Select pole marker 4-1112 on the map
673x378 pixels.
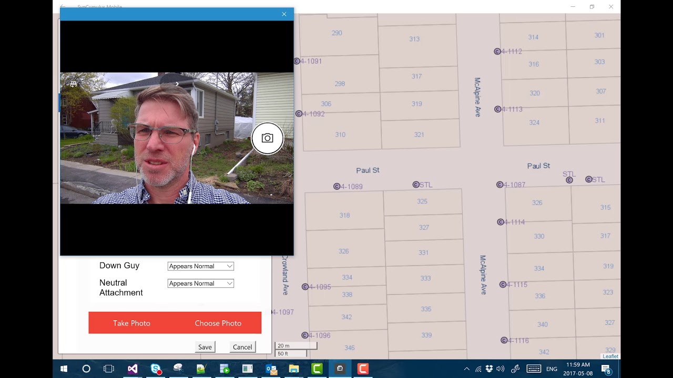[497, 51]
